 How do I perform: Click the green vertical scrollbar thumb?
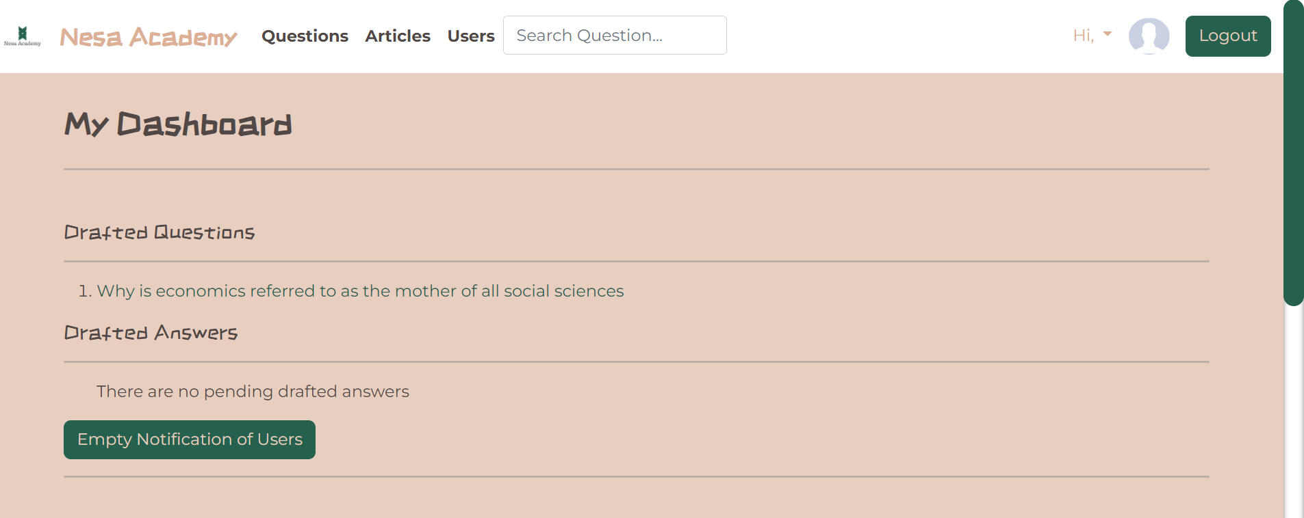pos(1293,150)
